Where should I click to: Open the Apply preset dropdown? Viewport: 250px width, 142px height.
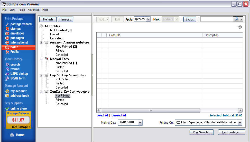pos(148,19)
